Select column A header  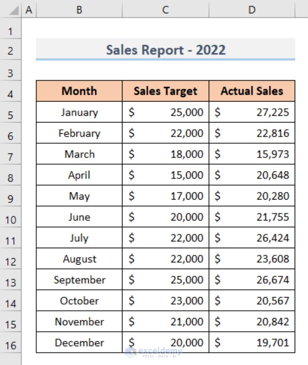[x=29, y=10]
